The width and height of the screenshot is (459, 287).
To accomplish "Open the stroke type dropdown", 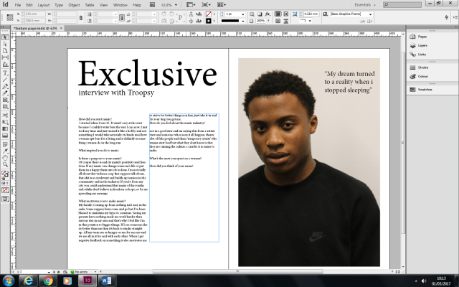I will [x=242, y=21].
